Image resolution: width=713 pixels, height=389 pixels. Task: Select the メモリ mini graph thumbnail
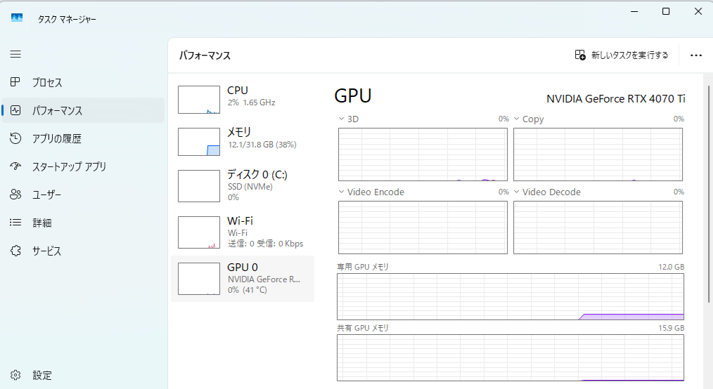(199, 142)
